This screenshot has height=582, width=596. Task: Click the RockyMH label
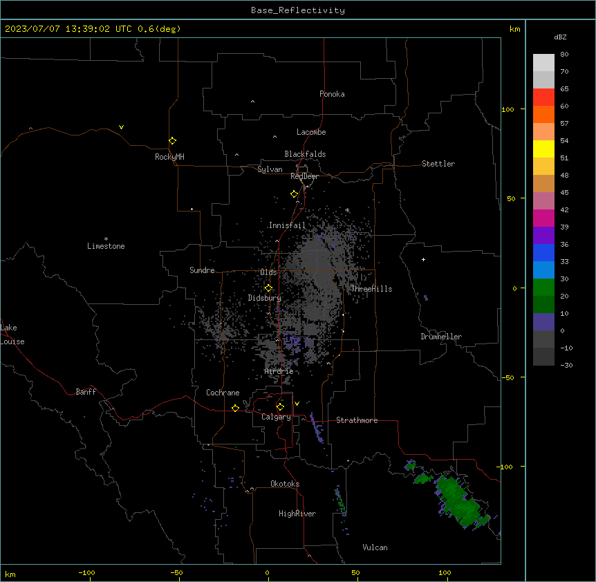[x=169, y=157]
